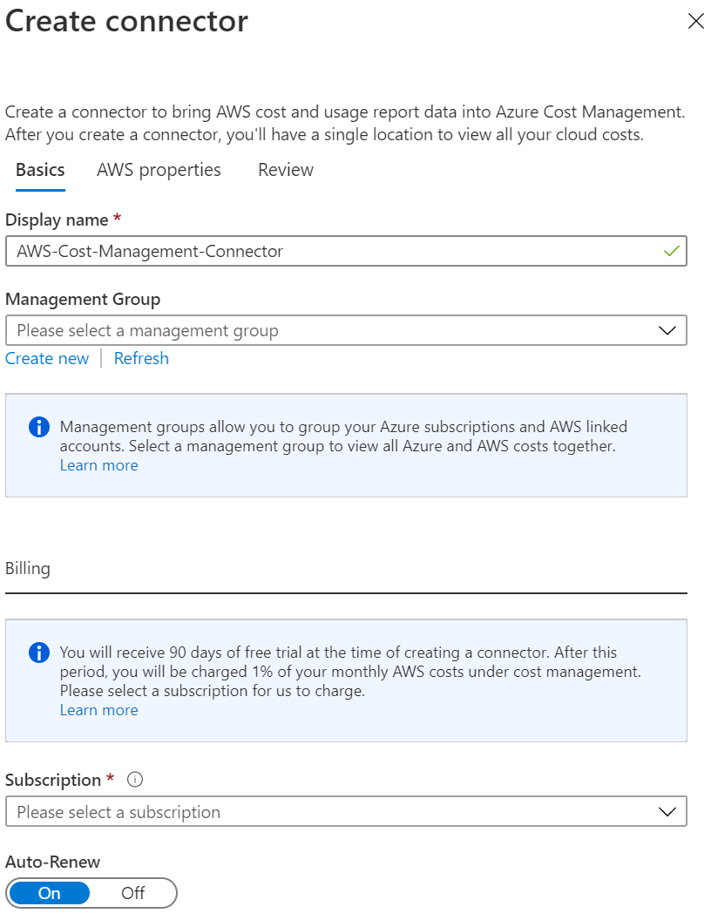Open Learn more link about billing trial

pyautogui.click(x=98, y=710)
